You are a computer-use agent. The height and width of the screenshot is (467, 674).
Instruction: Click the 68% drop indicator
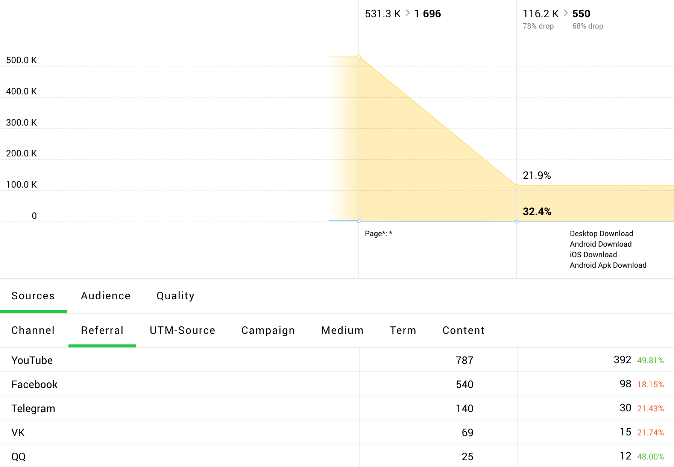[587, 26]
